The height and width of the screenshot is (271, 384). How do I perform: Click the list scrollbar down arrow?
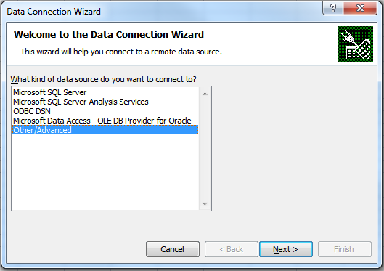(x=205, y=204)
